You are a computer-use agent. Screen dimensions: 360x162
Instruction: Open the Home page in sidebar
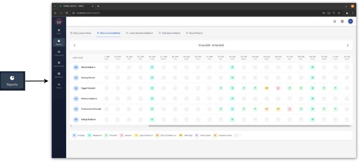tap(59, 31)
